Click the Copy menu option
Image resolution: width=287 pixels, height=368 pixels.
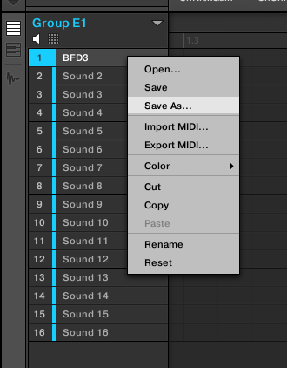[157, 205]
